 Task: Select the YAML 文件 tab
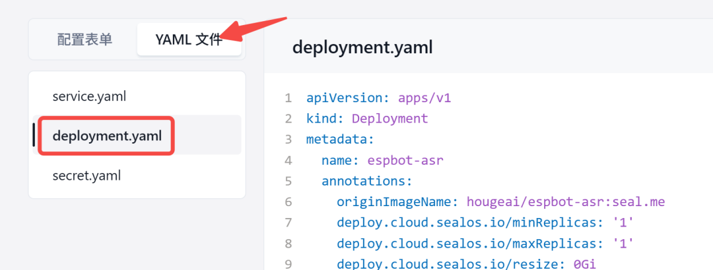189,40
